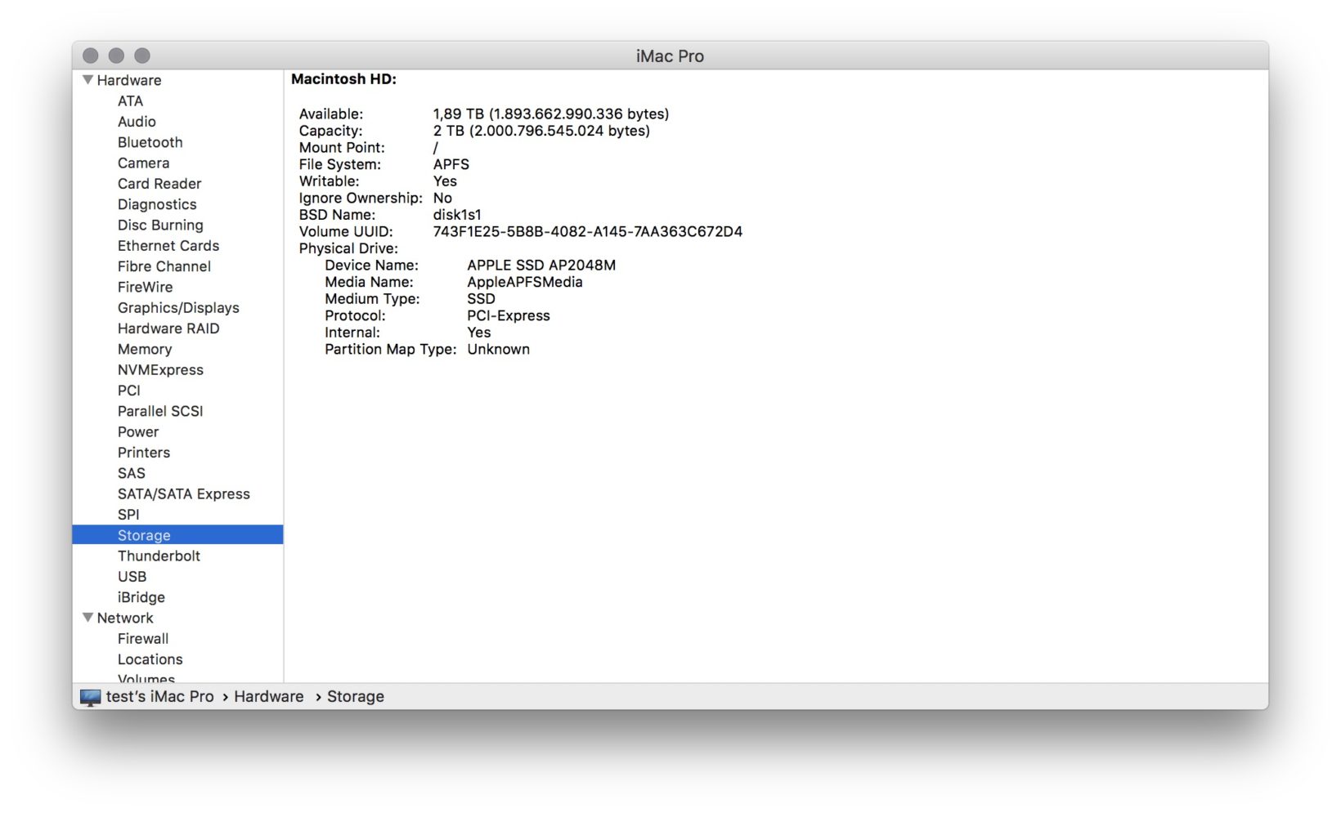
Task: Open the Bluetooth hardware entry
Action: point(150,142)
